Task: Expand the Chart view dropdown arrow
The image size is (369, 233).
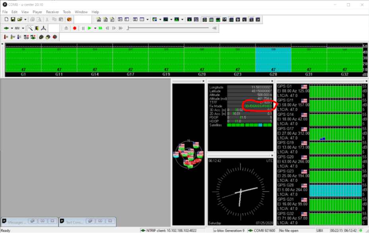Action: coord(171,19)
